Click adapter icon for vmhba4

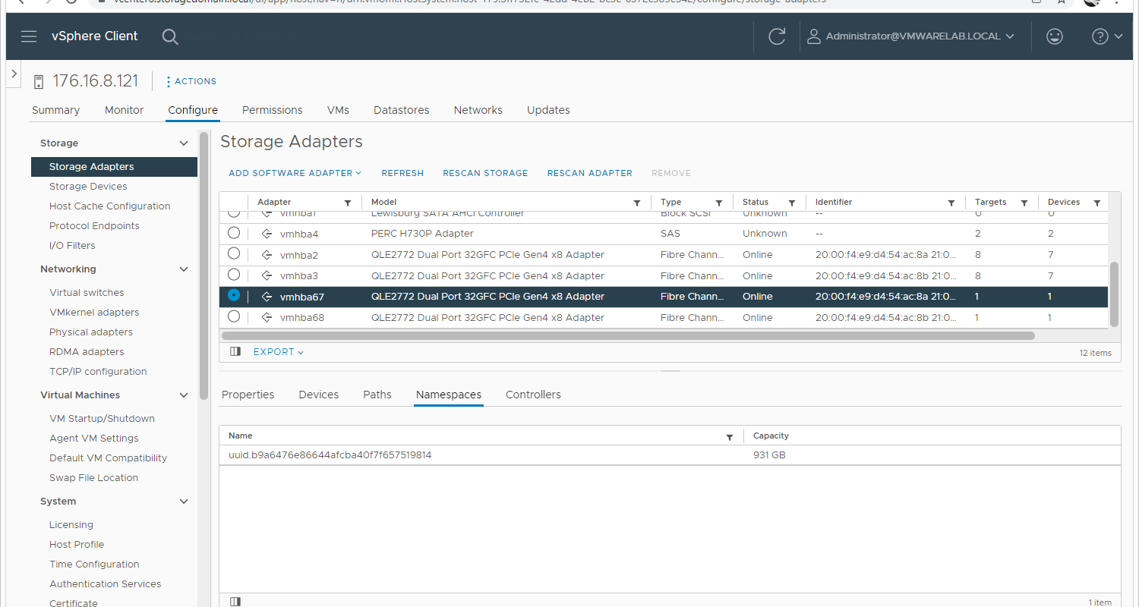pos(267,234)
